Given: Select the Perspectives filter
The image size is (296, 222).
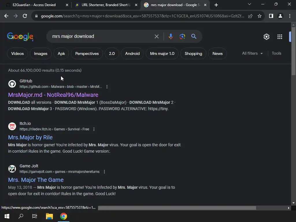Looking at the screenshot, I should pyautogui.click(x=87, y=53).
